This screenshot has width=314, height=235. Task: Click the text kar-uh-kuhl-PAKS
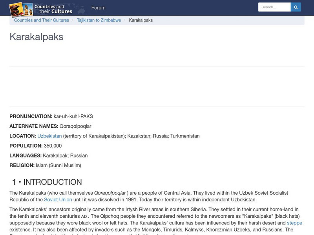point(73,116)
